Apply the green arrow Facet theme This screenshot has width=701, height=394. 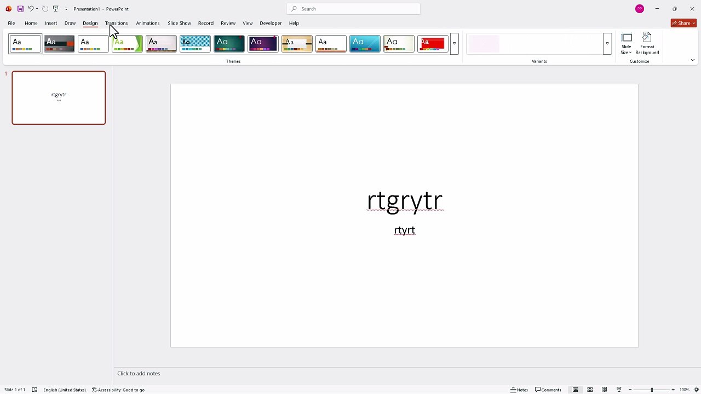pos(127,44)
